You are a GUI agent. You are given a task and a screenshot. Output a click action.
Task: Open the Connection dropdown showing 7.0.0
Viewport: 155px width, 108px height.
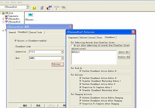[62, 52]
